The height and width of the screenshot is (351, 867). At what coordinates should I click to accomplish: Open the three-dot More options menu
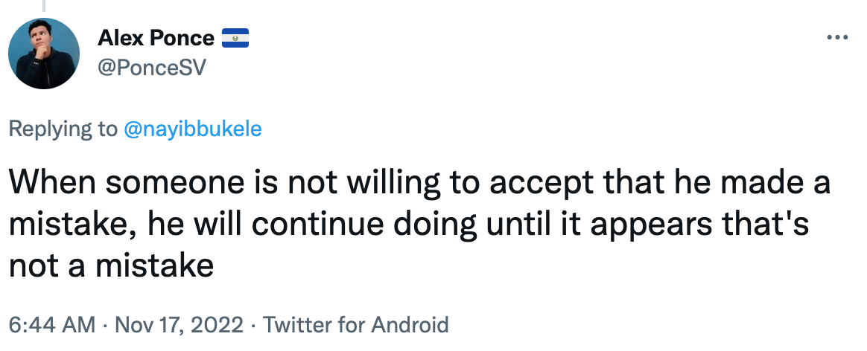[838, 37]
